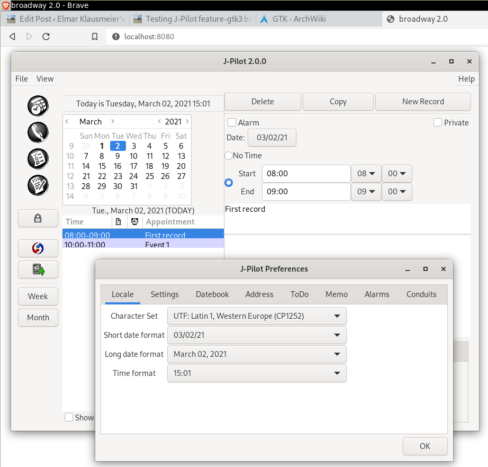Open the Address book phone icon

[x=38, y=132]
